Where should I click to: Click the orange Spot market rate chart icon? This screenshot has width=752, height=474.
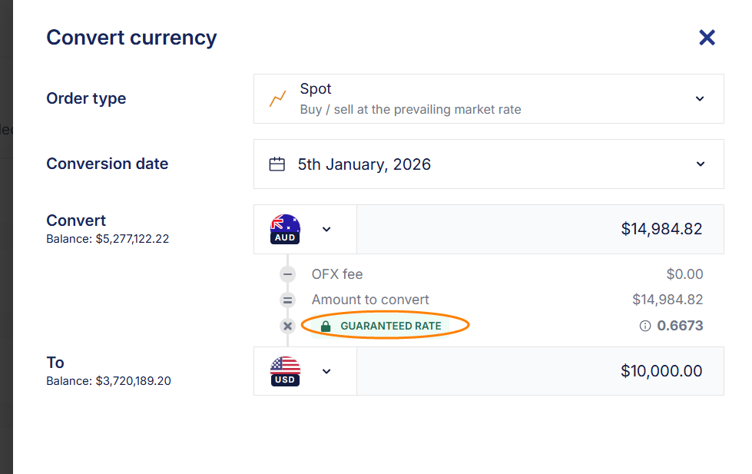point(278,98)
